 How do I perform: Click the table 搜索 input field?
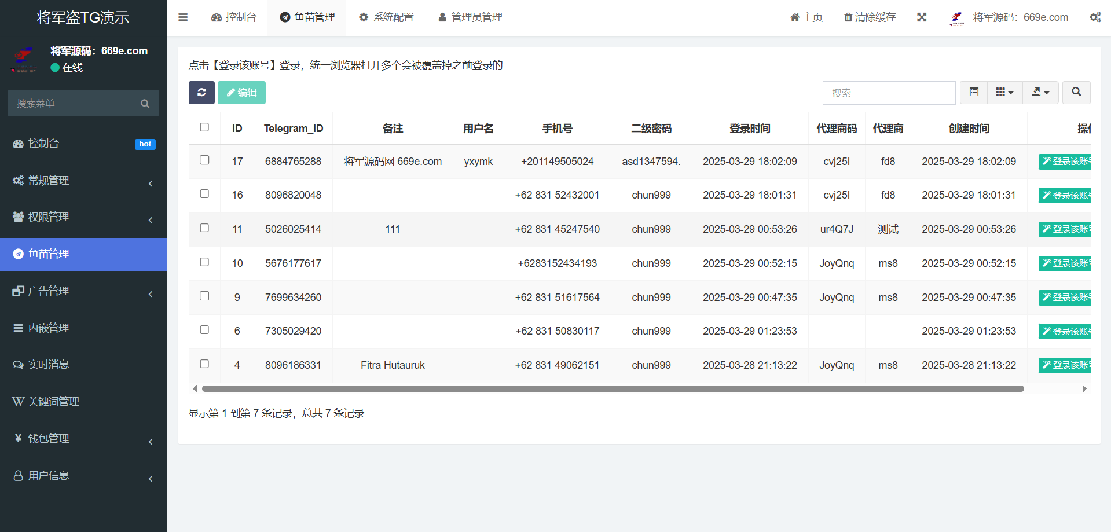coord(889,93)
